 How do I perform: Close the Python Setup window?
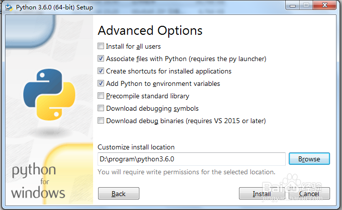click(x=325, y=5)
